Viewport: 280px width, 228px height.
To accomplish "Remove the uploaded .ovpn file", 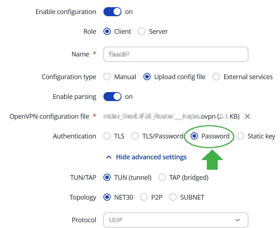I will click(247, 117).
